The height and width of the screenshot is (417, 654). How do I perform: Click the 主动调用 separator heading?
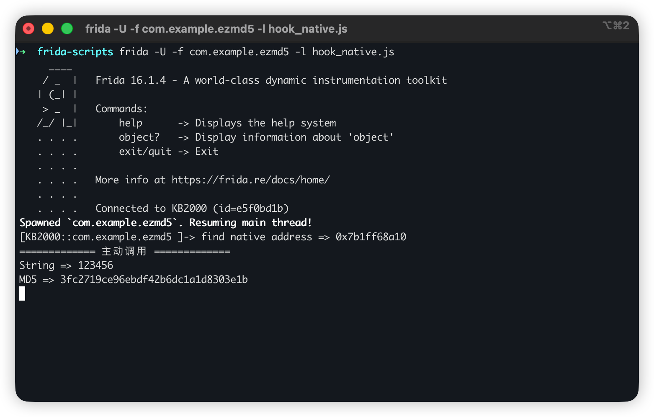coord(124,251)
